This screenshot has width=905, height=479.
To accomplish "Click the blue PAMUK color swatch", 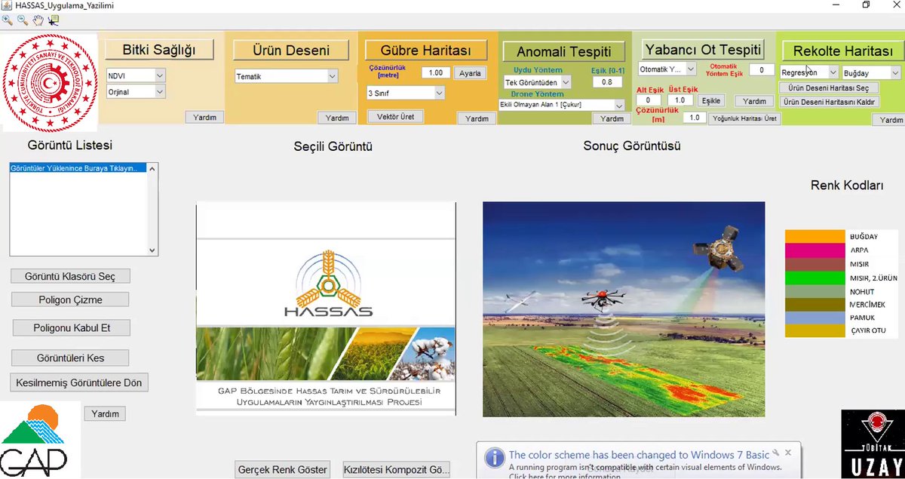I will (x=814, y=318).
